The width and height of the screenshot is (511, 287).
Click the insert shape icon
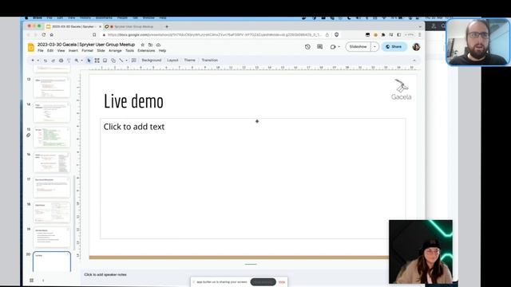(x=113, y=61)
